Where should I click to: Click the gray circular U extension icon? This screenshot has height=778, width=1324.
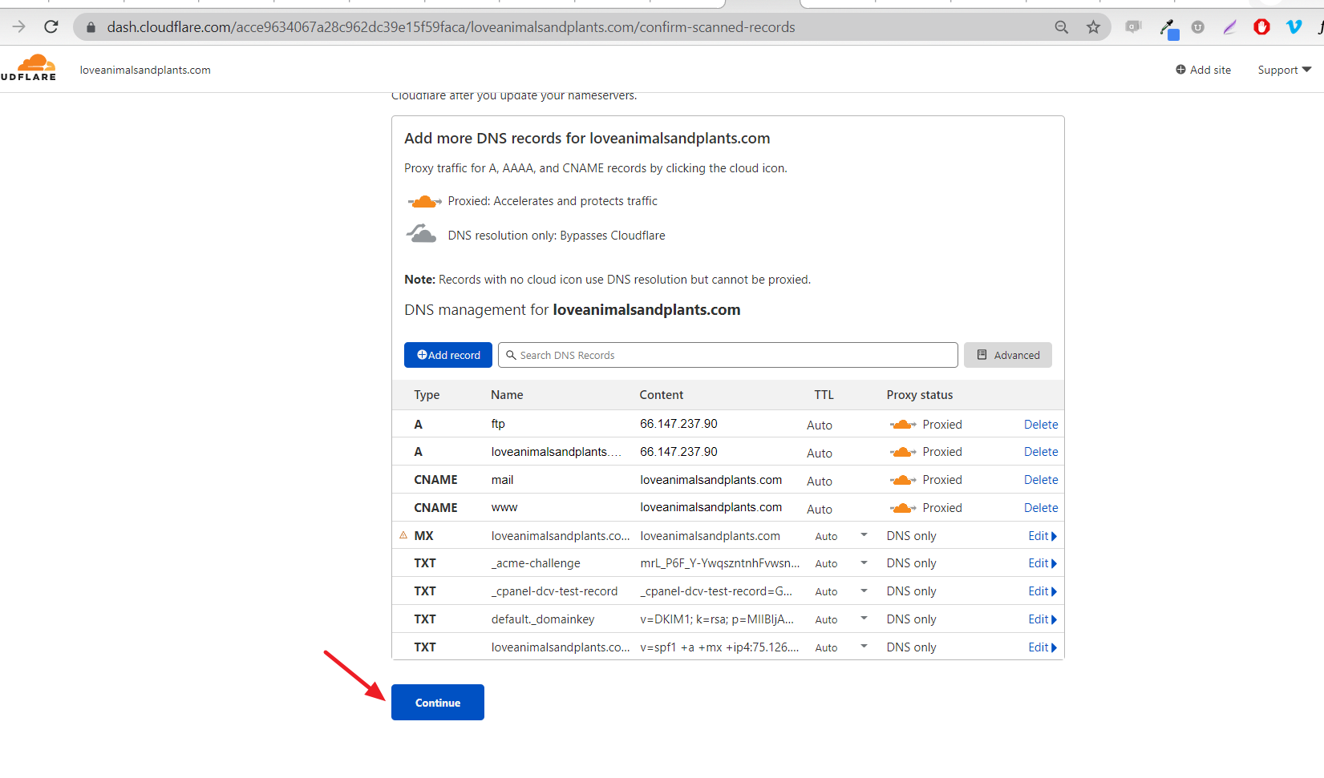point(1198,27)
